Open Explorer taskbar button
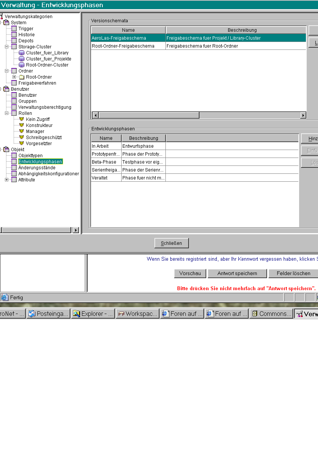318x450 pixels. point(93,314)
